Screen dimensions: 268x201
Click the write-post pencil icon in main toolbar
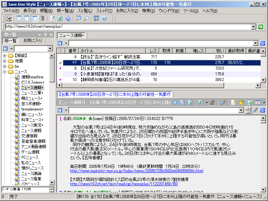52,18
